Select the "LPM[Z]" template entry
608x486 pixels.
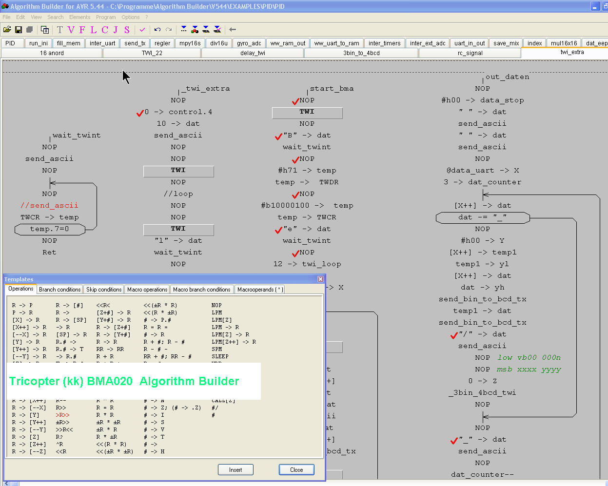221,320
